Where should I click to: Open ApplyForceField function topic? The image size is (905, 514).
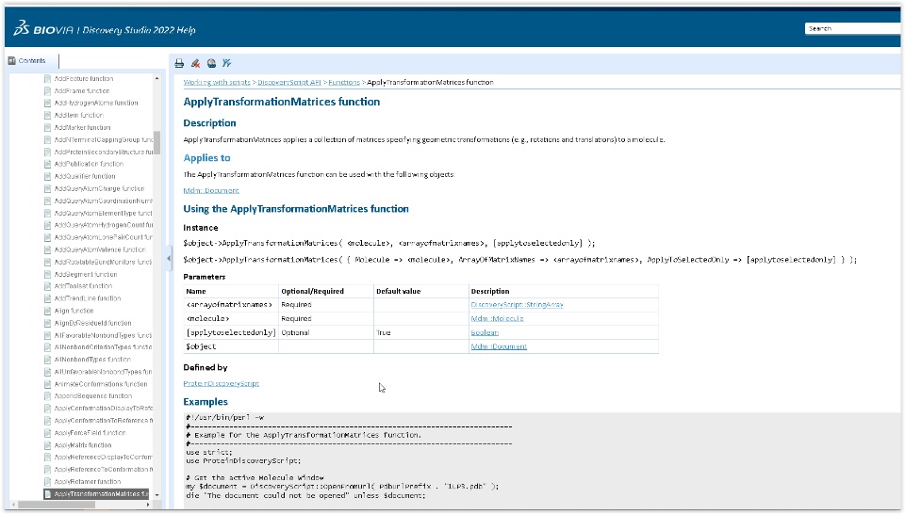click(90, 433)
